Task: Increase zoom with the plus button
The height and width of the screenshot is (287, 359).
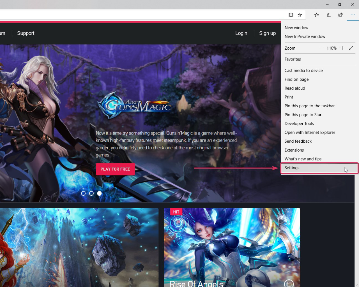Action: 342,48
